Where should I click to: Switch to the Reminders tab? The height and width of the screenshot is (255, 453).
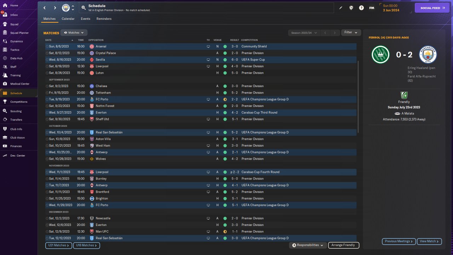(x=104, y=19)
